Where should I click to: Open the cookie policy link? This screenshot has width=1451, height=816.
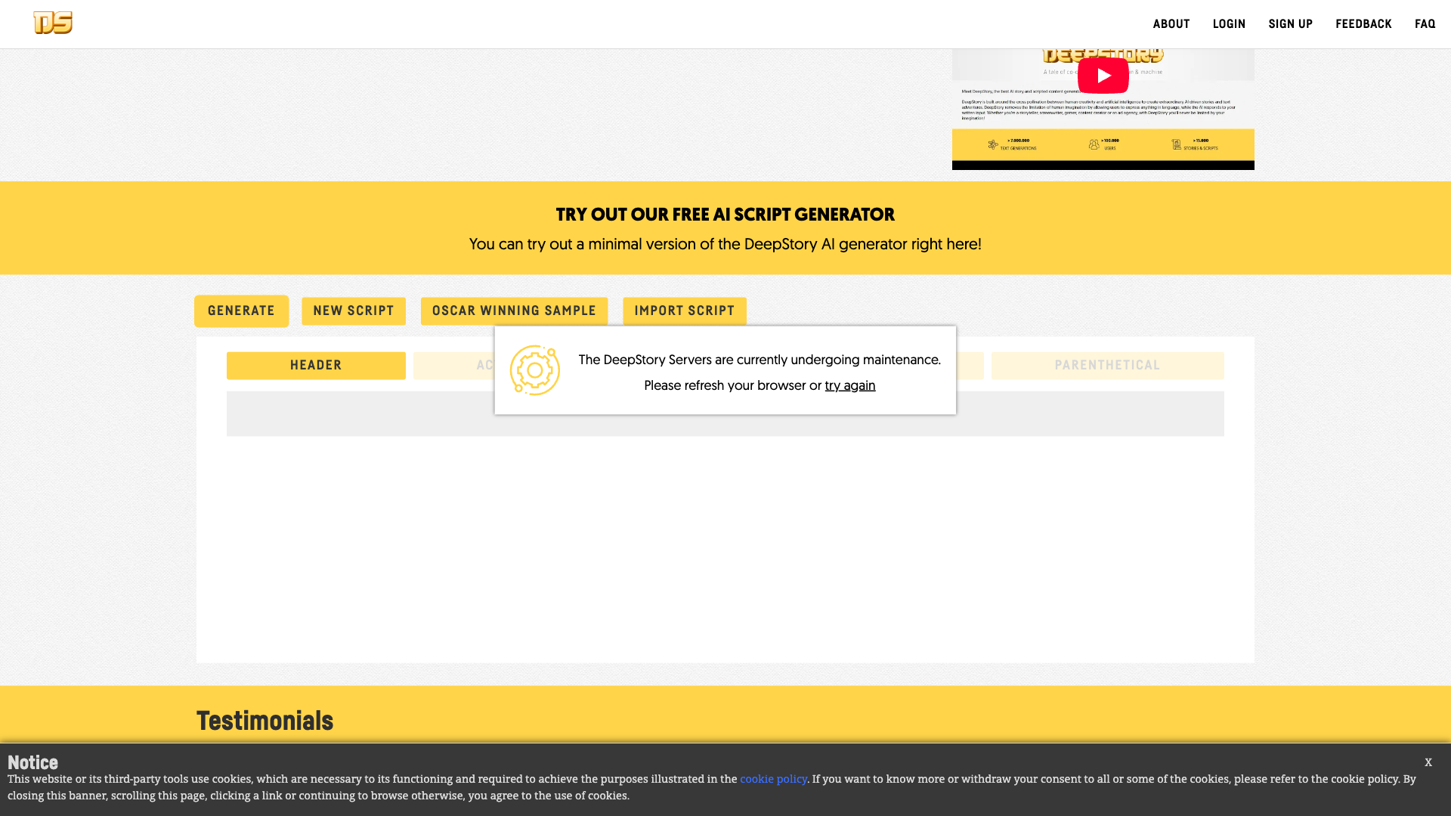click(772, 779)
